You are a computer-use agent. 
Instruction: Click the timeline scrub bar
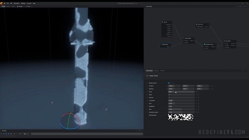point(87,134)
